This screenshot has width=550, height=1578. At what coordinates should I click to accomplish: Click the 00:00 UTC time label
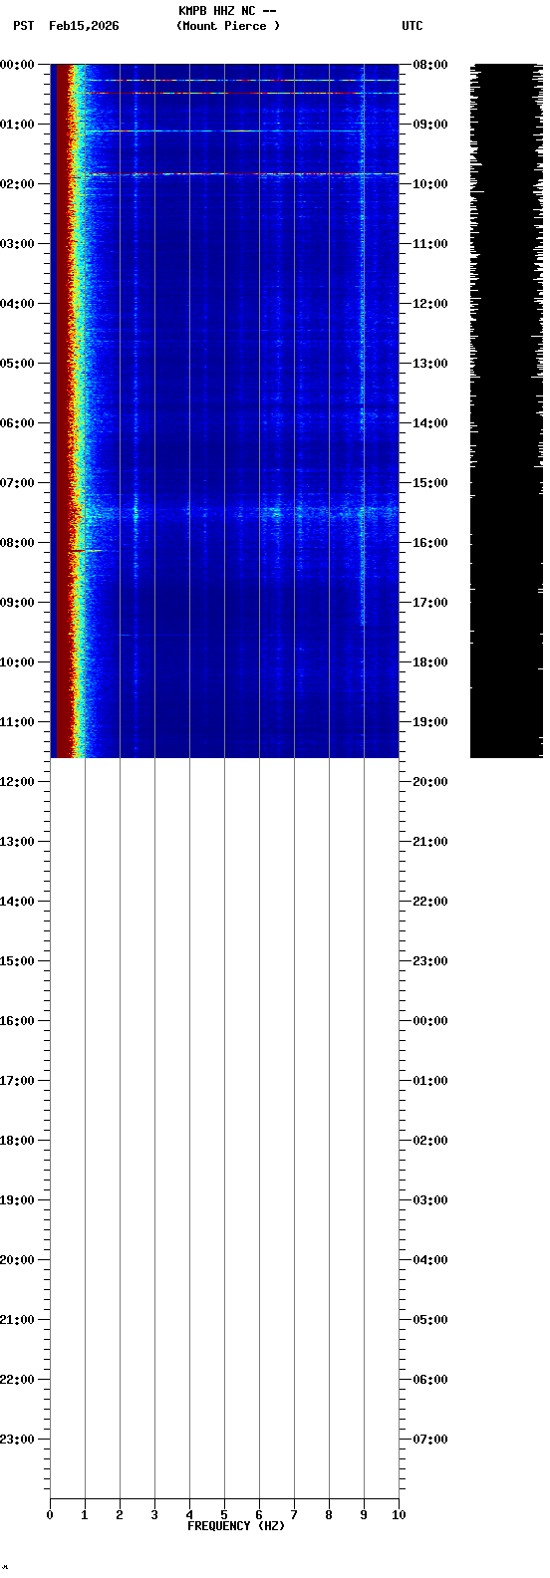pos(430,1021)
